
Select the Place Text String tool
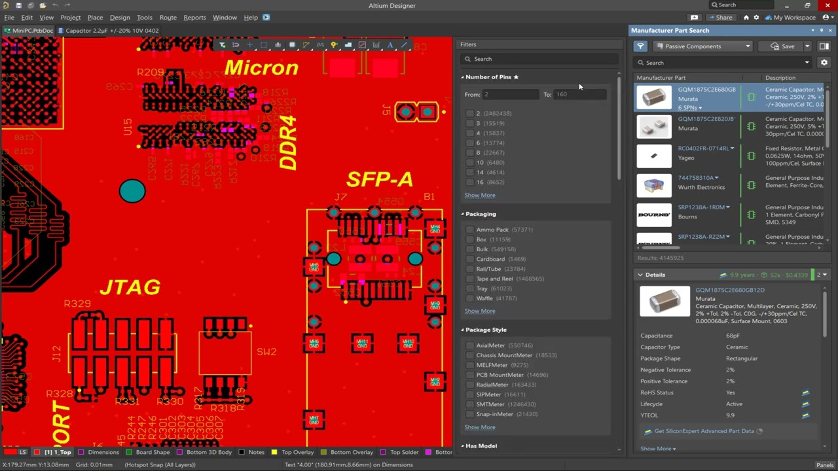[x=390, y=45]
